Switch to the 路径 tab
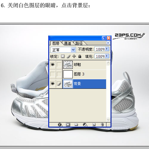The image size is (149, 149). (79, 43)
